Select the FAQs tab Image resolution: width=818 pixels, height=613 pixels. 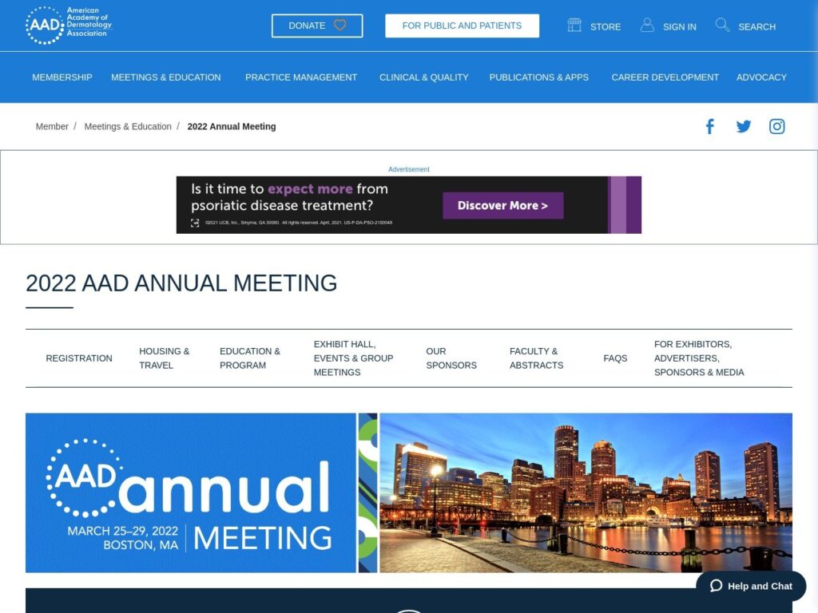pos(615,358)
